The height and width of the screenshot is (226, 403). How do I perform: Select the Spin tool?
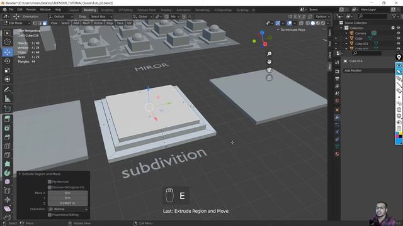7,173
